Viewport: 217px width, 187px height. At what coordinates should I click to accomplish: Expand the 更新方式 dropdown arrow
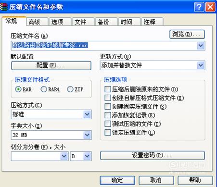tap(201, 65)
